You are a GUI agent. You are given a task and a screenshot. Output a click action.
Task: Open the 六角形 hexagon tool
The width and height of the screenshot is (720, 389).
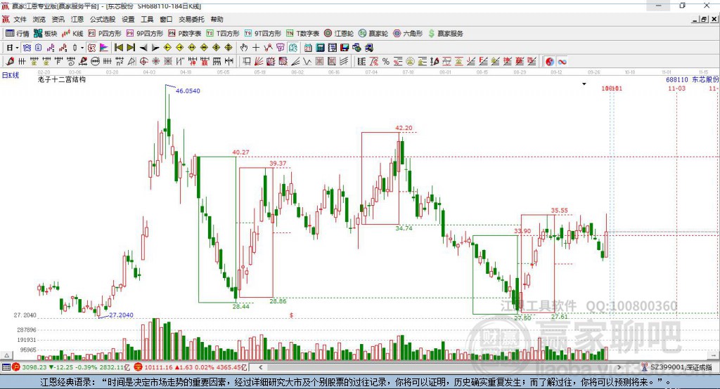[408, 34]
